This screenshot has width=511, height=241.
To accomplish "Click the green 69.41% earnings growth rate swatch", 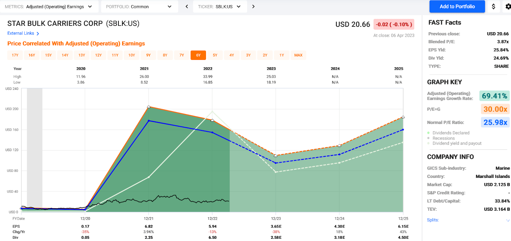I will coord(494,96).
